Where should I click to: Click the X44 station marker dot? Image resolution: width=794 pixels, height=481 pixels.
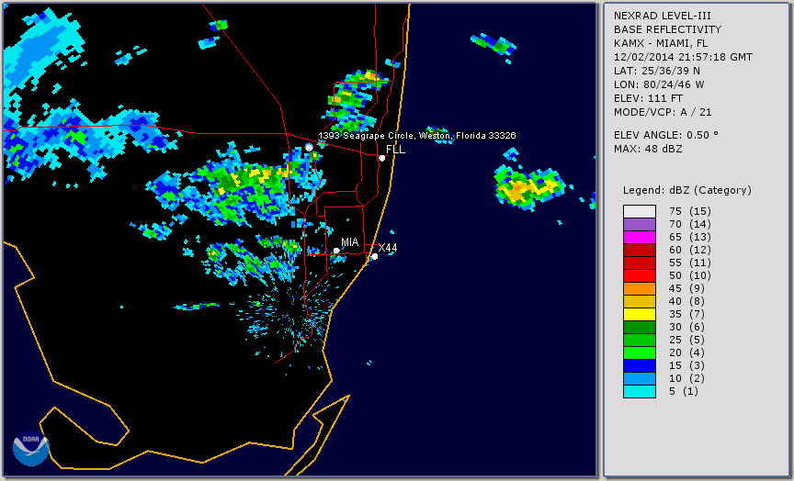coord(375,257)
